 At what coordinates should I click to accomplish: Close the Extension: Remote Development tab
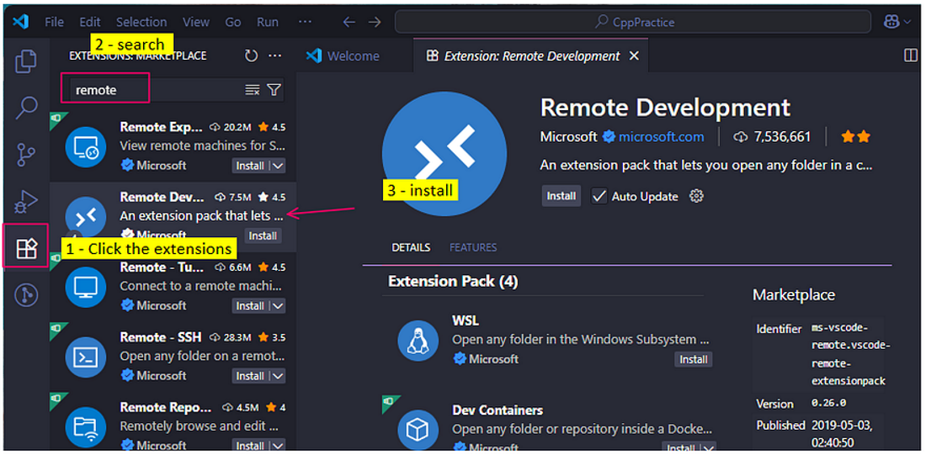tap(634, 56)
